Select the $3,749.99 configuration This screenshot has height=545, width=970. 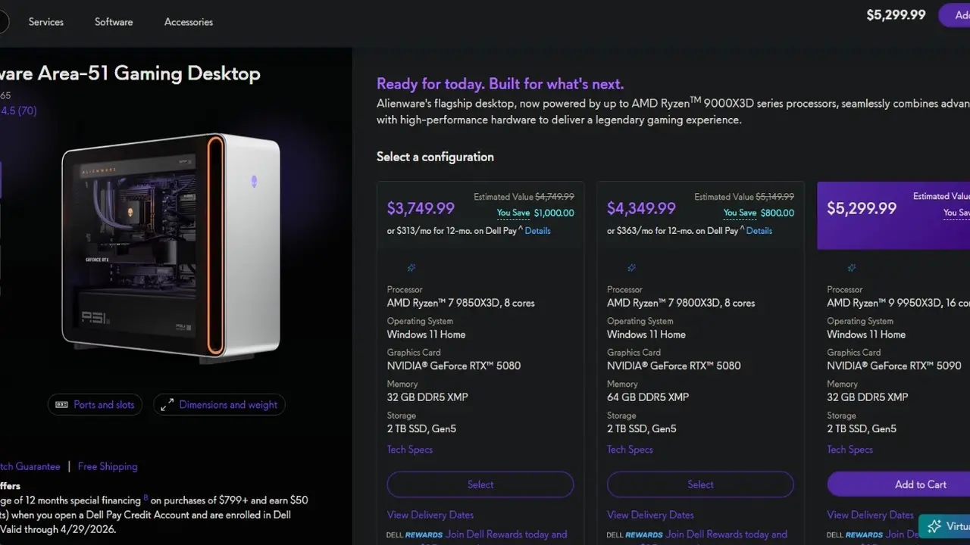[480, 484]
